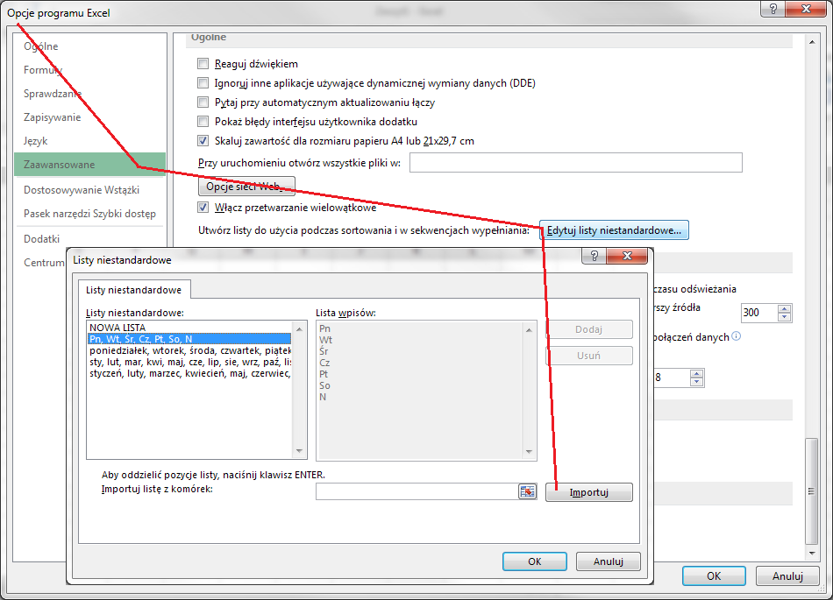Click the range selector icon beside Importuj listę
The height and width of the screenshot is (600, 833).
click(x=527, y=491)
